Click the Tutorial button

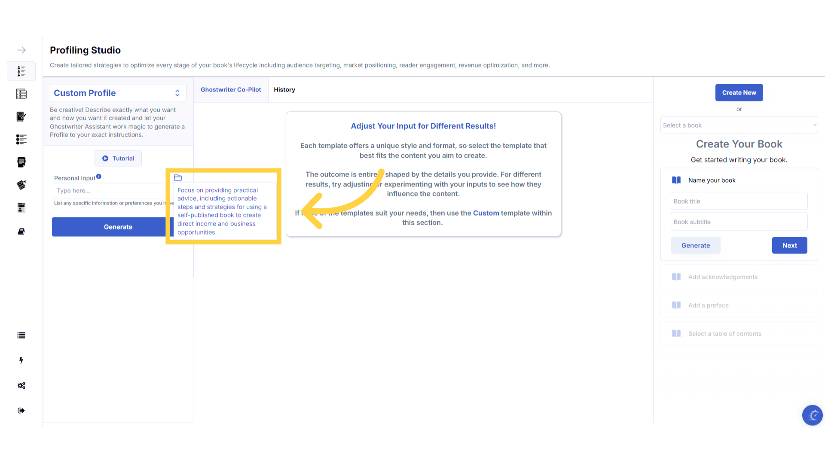coord(118,159)
